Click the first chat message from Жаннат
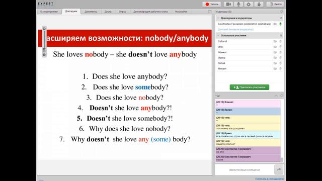Viewport: 322px width, 181px height. [x=248, y=104]
